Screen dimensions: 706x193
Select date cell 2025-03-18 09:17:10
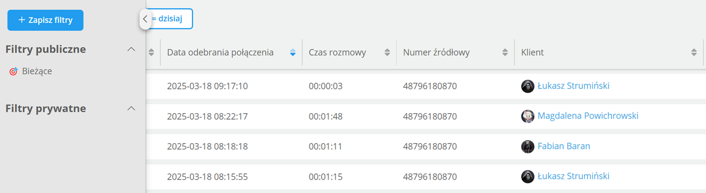(208, 86)
